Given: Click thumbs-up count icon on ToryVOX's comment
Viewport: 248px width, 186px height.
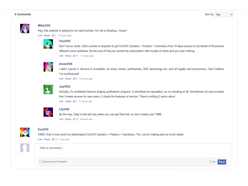Looking at the screenshot, I should [x=74, y=56].
